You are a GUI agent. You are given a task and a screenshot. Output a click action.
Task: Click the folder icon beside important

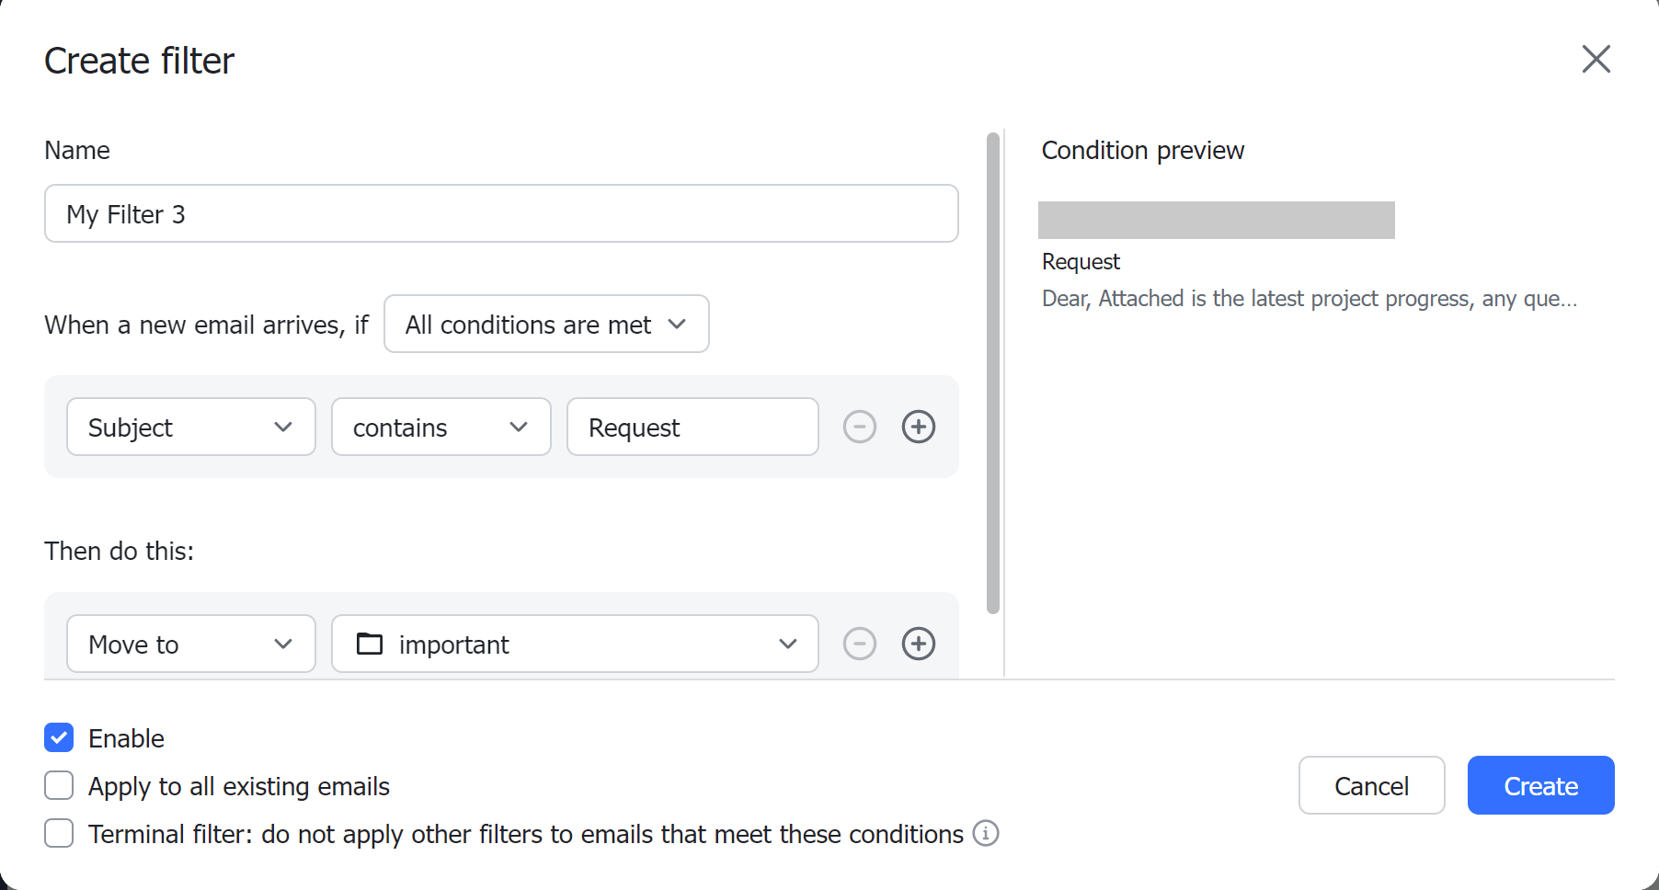370,644
